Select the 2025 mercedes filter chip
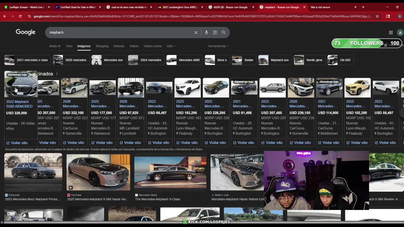Screen dimensions: 404x227 [x=71, y=60]
